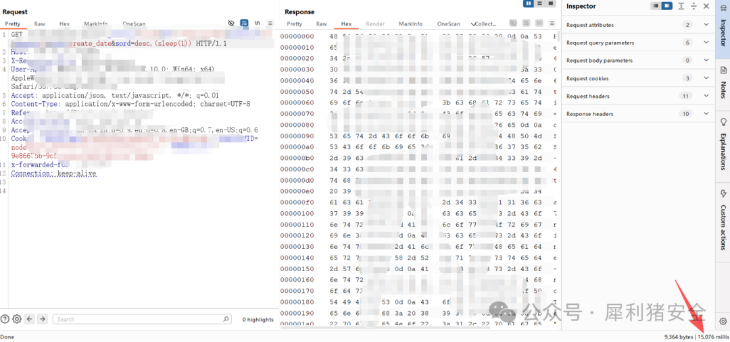The height and width of the screenshot is (342, 730).
Task: Click hex offset 00000090 row
Action: point(419,136)
